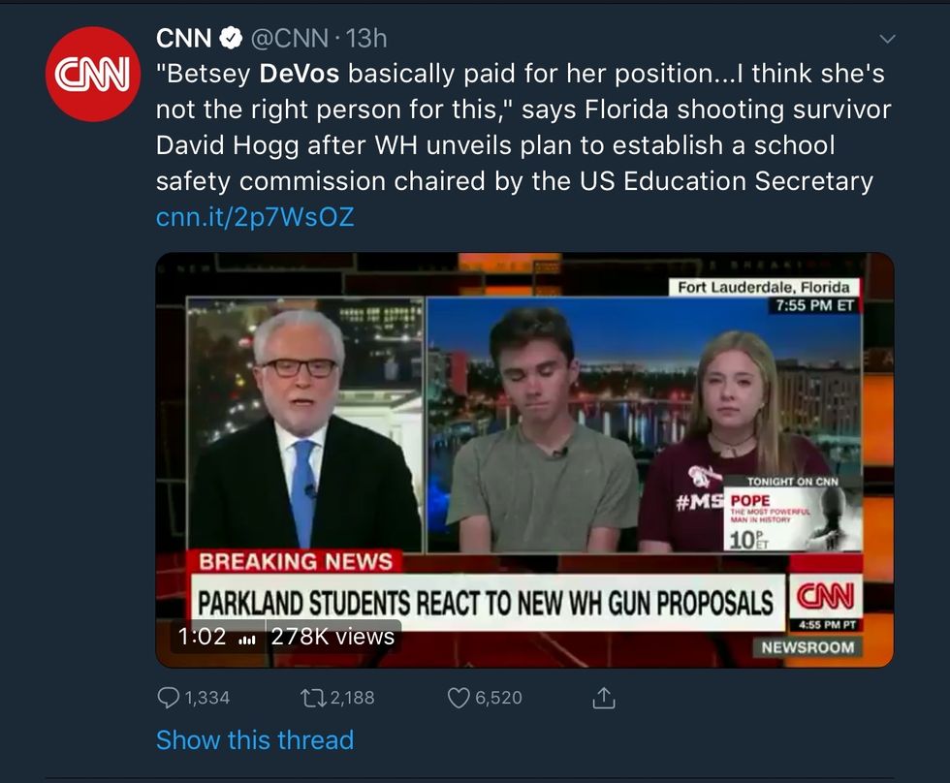
Task: Expand the tweet options caret
Action: tap(887, 40)
